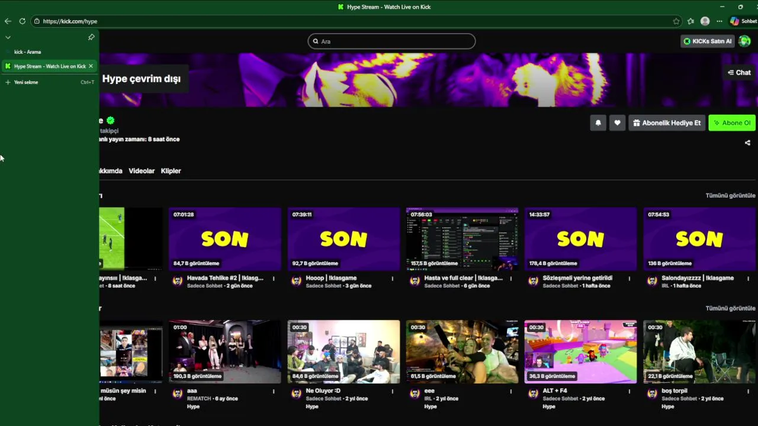The height and width of the screenshot is (426, 758).
Task: Click channel avatar beside Hooop title
Action: pos(296,281)
